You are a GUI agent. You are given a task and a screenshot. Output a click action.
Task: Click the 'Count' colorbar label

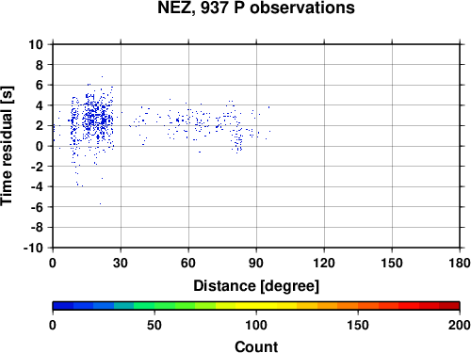tap(256, 346)
